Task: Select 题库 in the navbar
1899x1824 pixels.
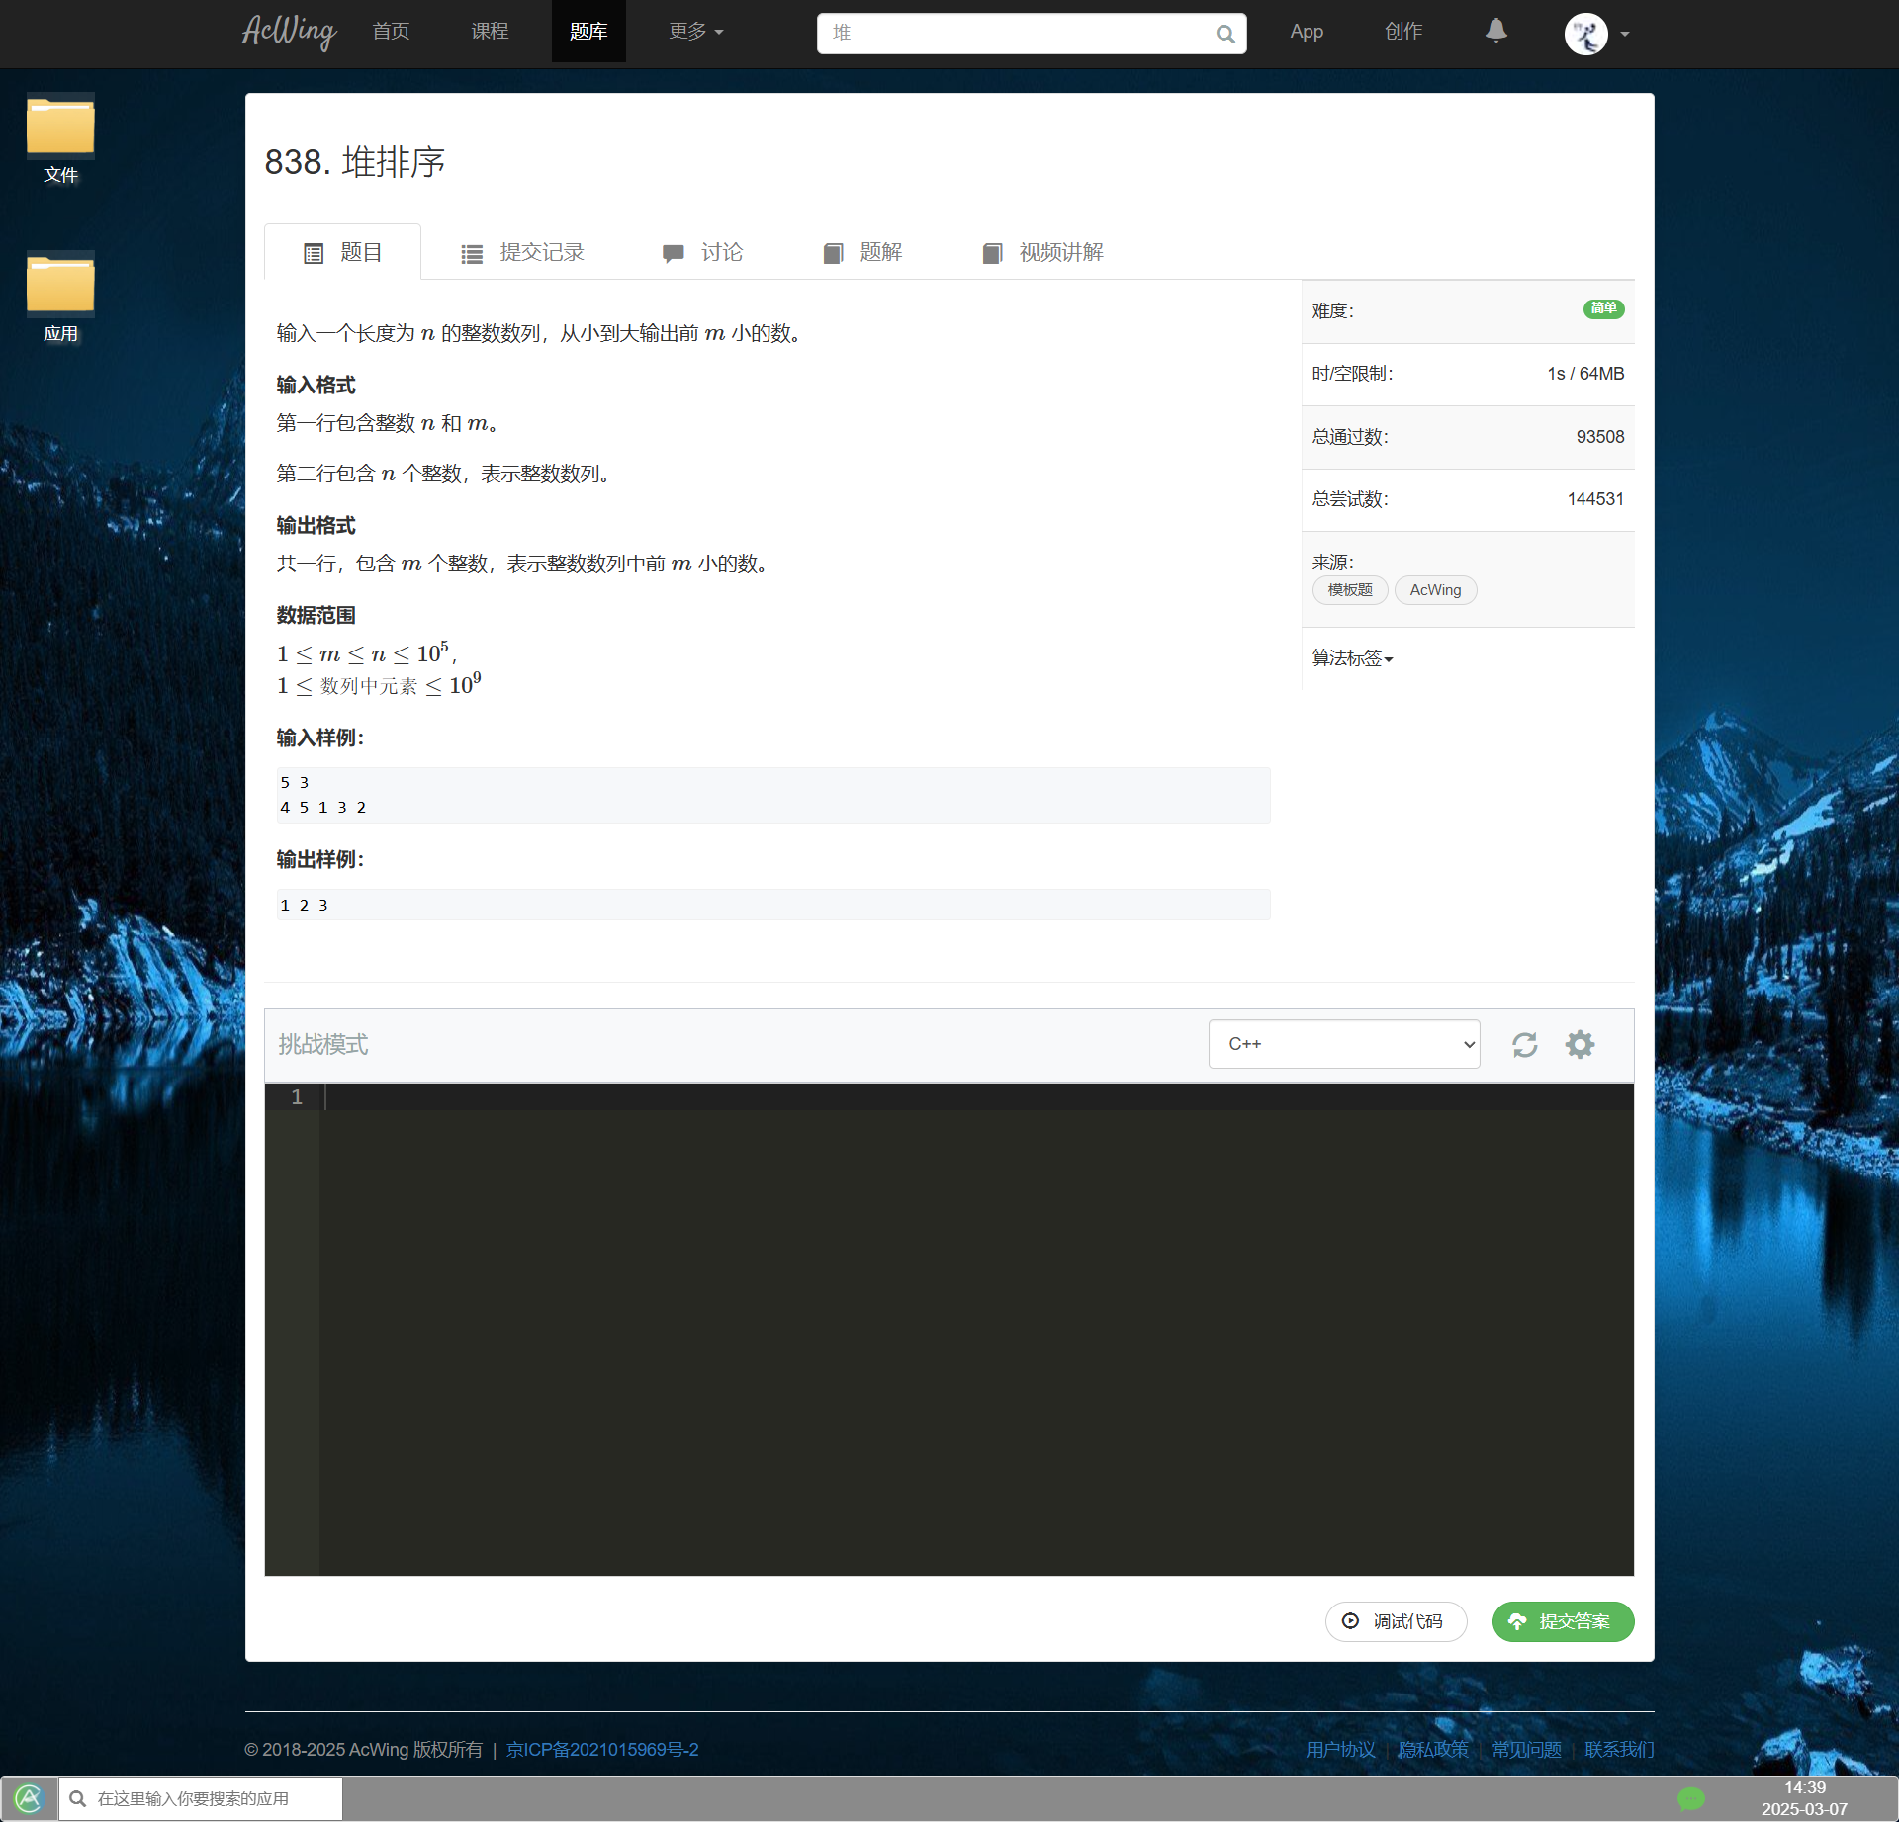Action: click(588, 32)
